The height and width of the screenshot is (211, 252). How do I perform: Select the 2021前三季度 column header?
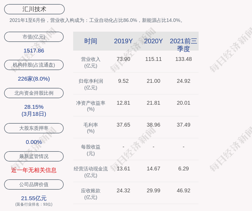183,45
